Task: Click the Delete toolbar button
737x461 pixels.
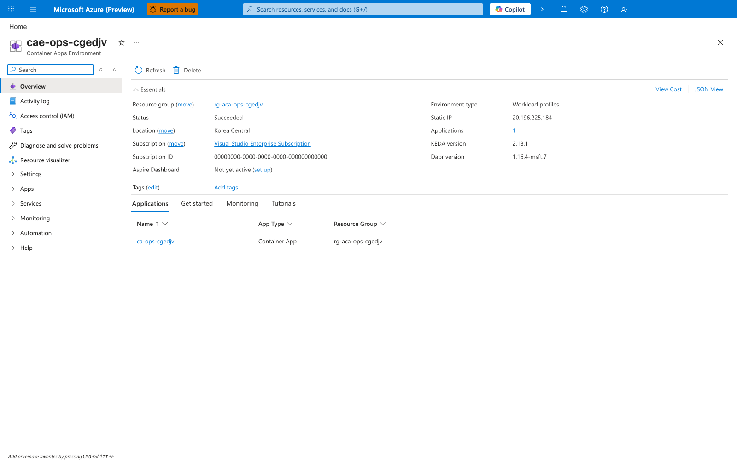Action: pyautogui.click(x=187, y=70)
